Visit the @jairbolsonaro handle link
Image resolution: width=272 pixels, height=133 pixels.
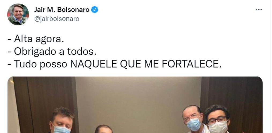[x=57, y=19]
